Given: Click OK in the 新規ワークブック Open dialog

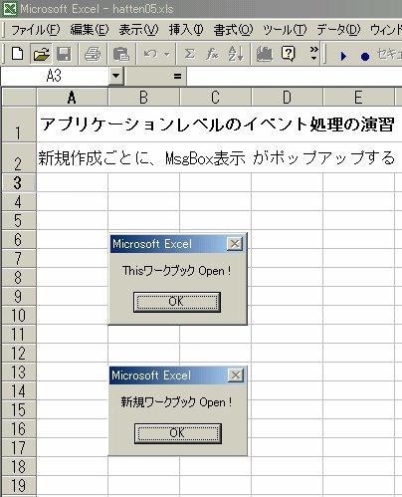Looking at the screenshot, I should pyautogui.click(x=178, y=433).
